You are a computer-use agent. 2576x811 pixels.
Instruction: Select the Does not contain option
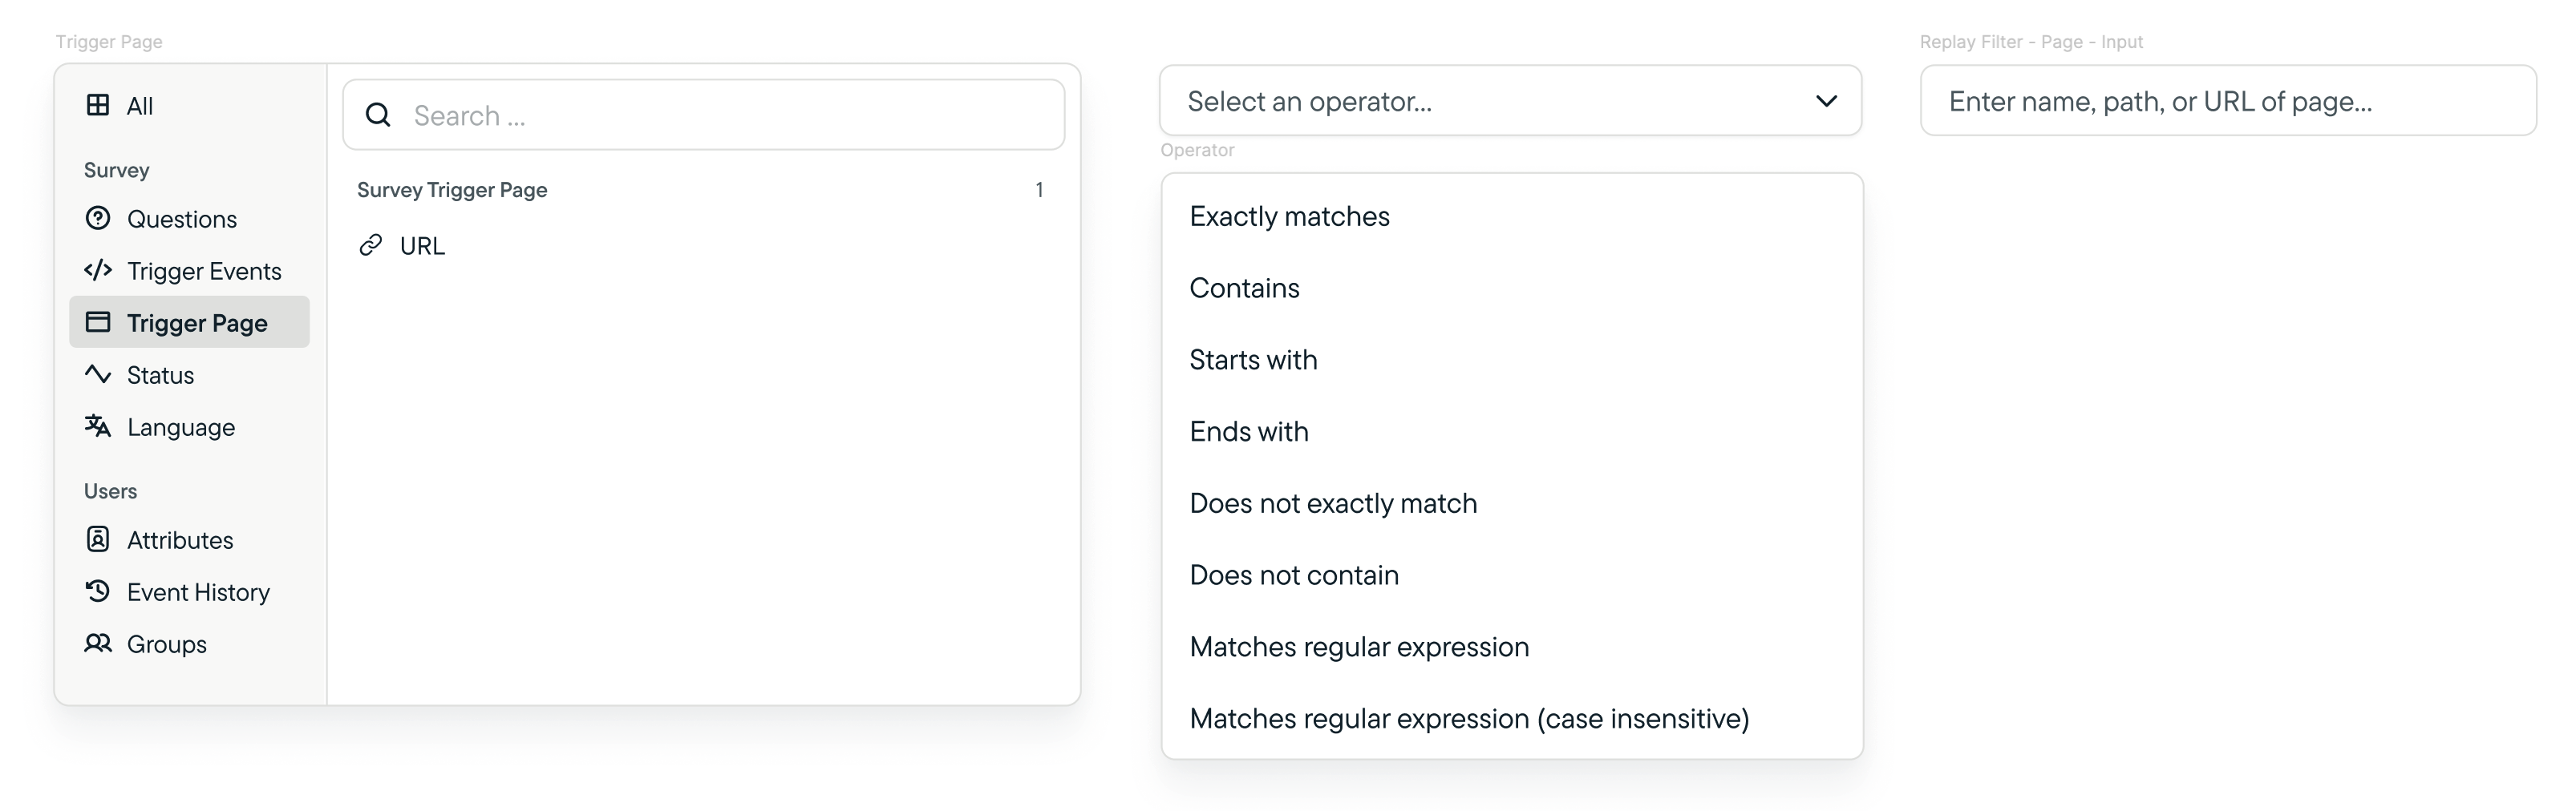click(x=1512, y=575)
